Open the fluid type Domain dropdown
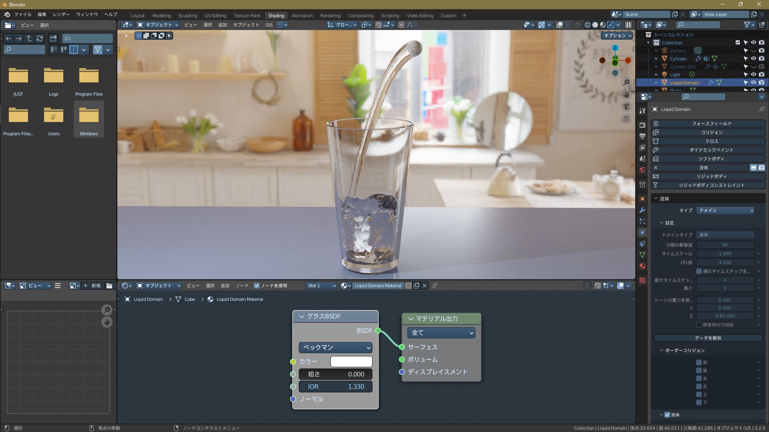 click(x=725, y=210)
